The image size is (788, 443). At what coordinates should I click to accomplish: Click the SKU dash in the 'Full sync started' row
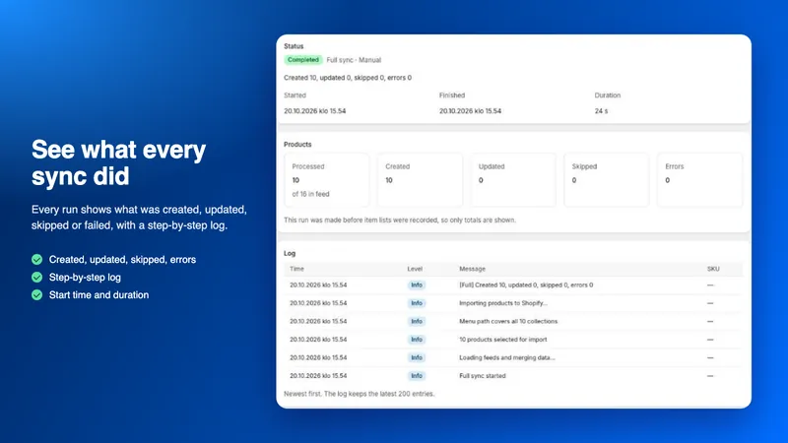[710, 376]
